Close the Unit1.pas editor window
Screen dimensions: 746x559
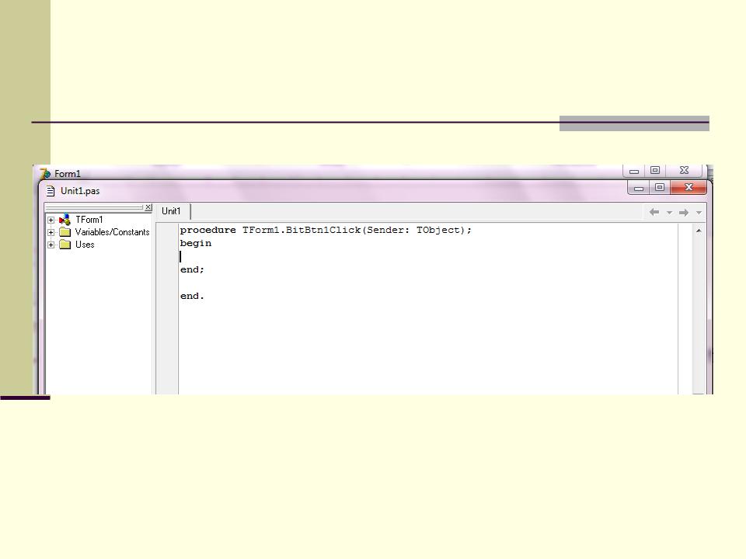pos(688,187)
